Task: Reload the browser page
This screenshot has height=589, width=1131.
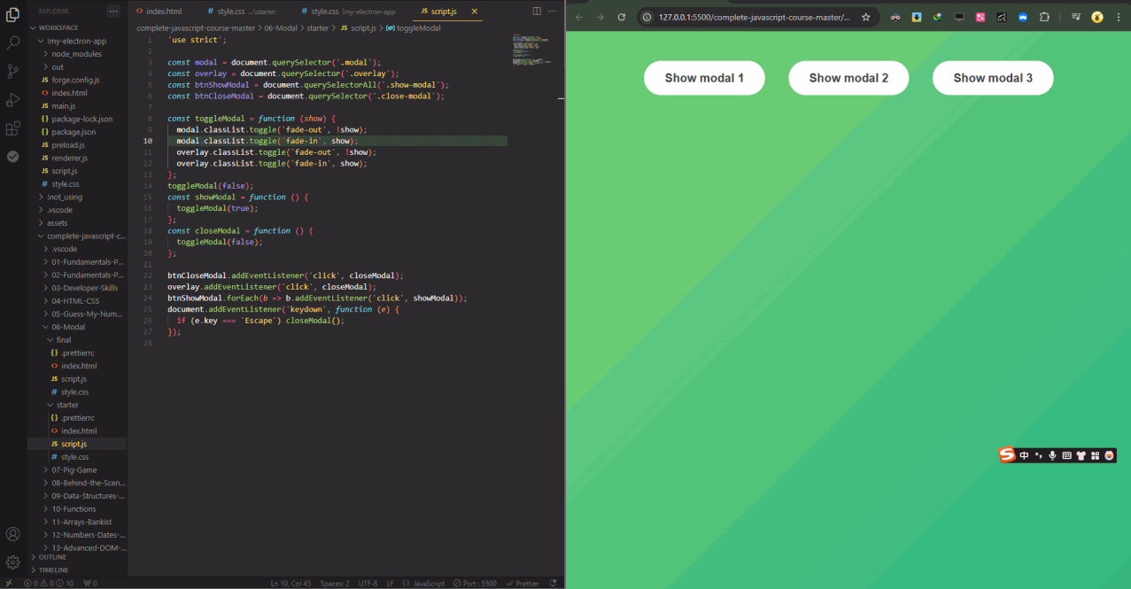Action: [621, 17]
